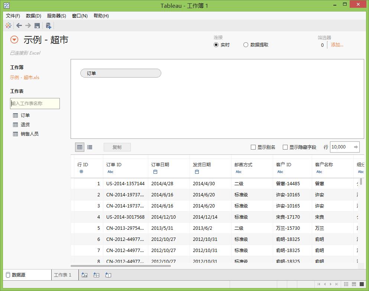The image size is (369, 291).
Task: Open the 帮助(H) menu
Action: (101, 16)
